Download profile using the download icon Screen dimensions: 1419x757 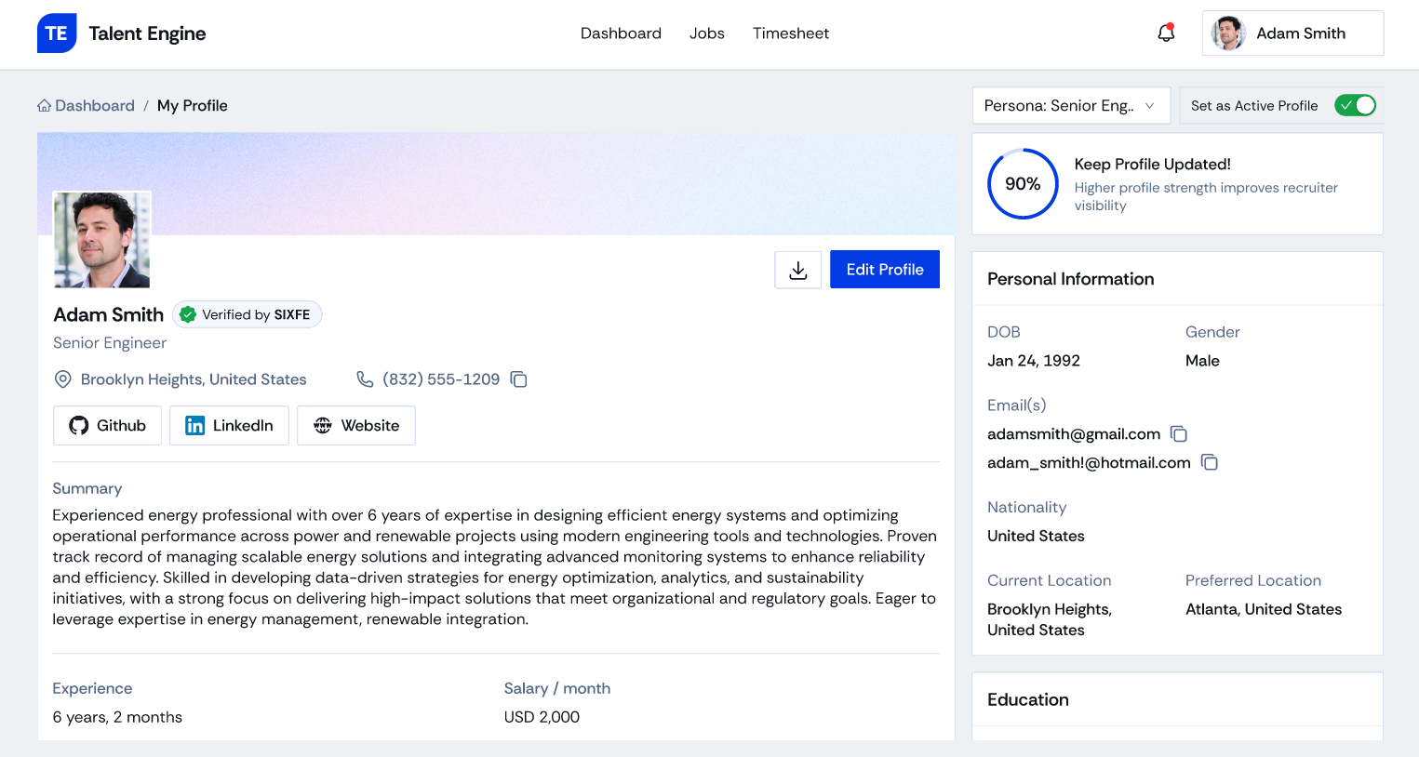pos(798,270)
